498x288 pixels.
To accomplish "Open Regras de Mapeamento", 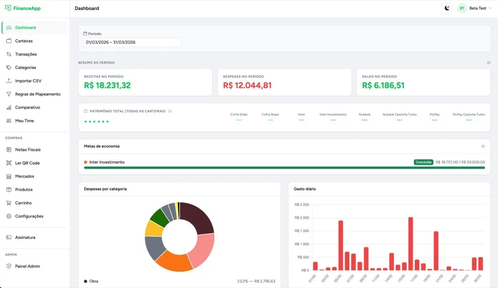I will coord(35,94).
